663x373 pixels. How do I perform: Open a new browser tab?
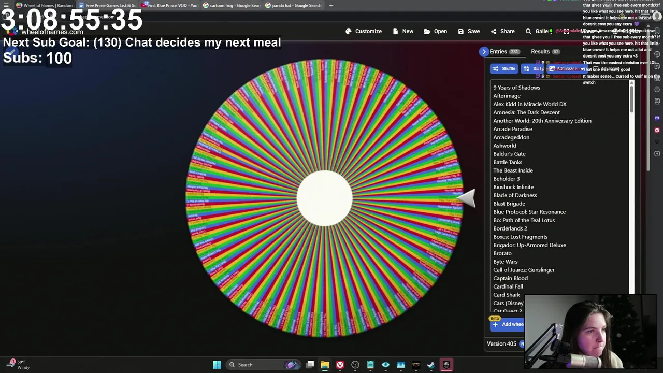[x=331, y=5]
